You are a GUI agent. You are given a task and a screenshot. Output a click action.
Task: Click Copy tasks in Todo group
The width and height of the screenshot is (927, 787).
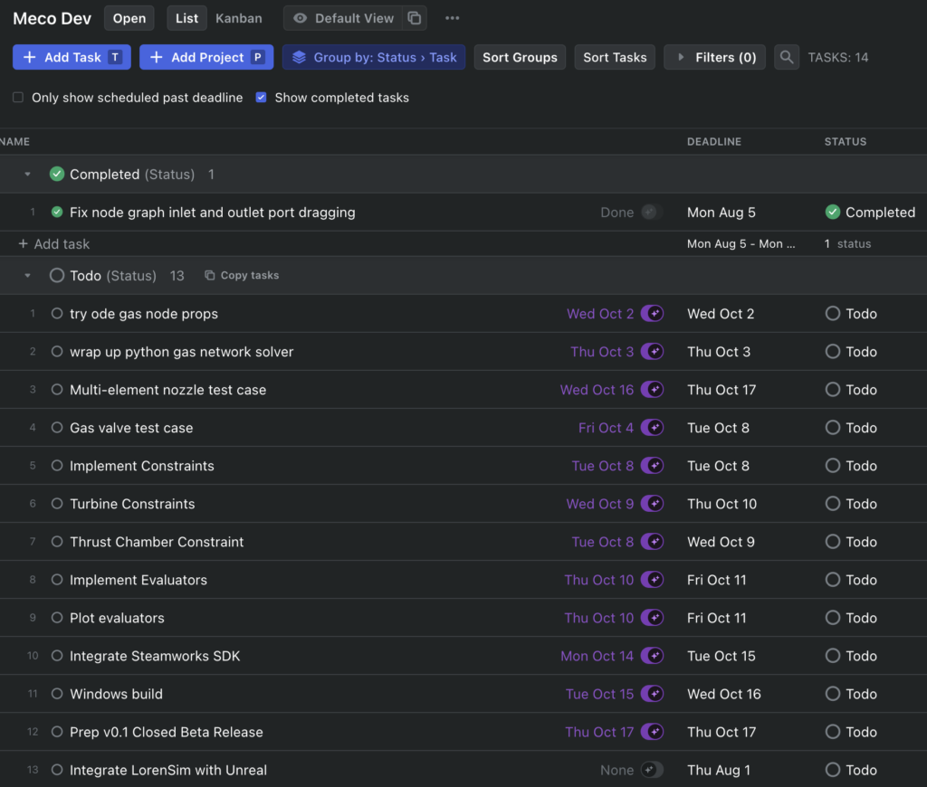pos(242,275)
